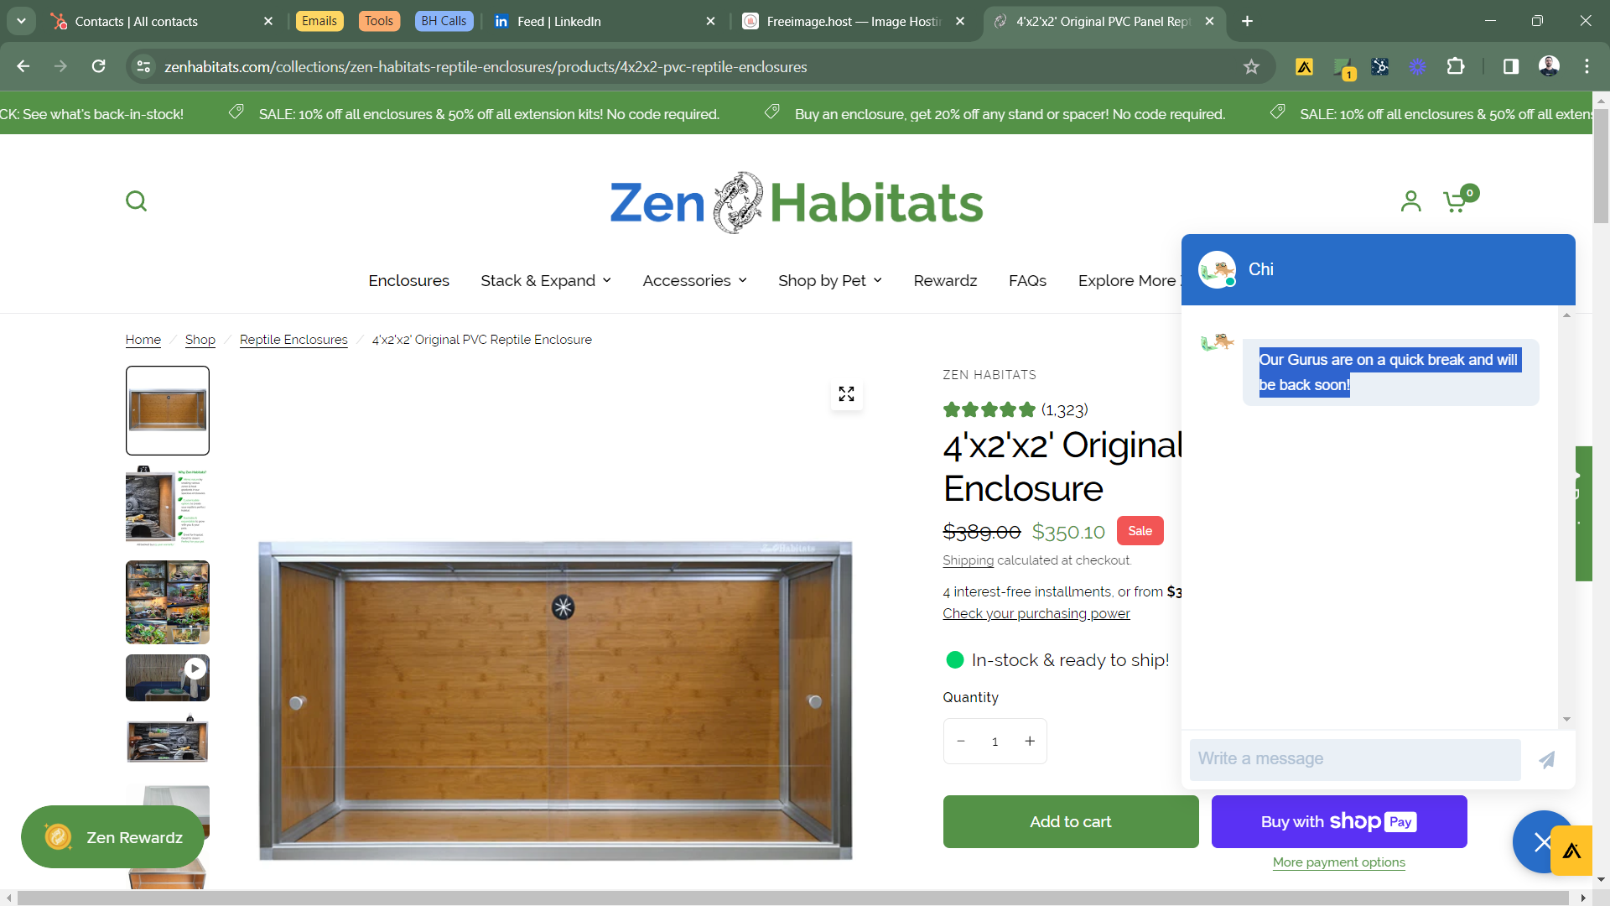This screenshot has width=1610, height=906.
Task: Open the Rewardz menu item
Action: click(945, 281)
